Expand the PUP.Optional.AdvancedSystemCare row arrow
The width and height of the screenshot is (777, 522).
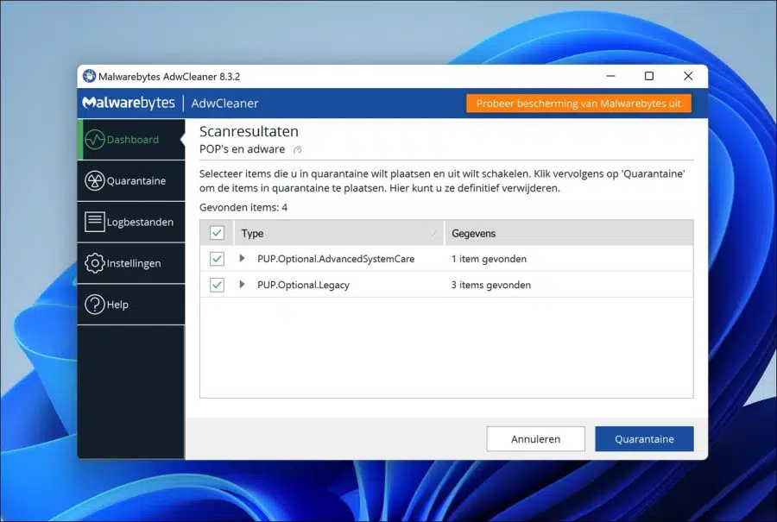242,258
